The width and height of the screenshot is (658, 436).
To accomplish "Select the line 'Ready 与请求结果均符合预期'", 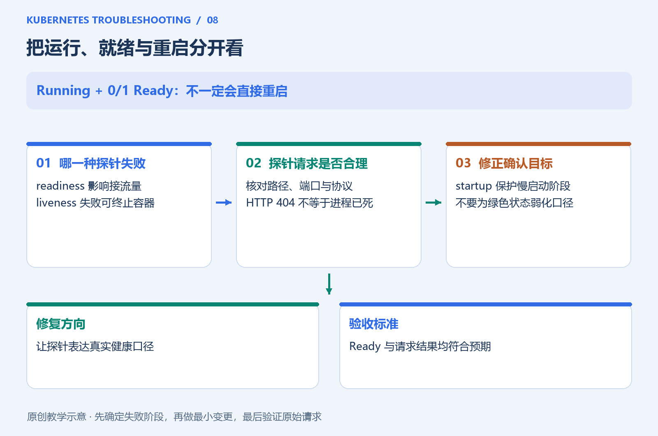I will tap(420, 346).
